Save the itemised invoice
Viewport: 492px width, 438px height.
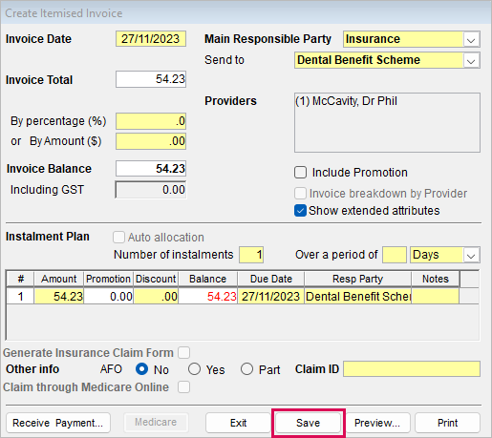coord(308,423)
